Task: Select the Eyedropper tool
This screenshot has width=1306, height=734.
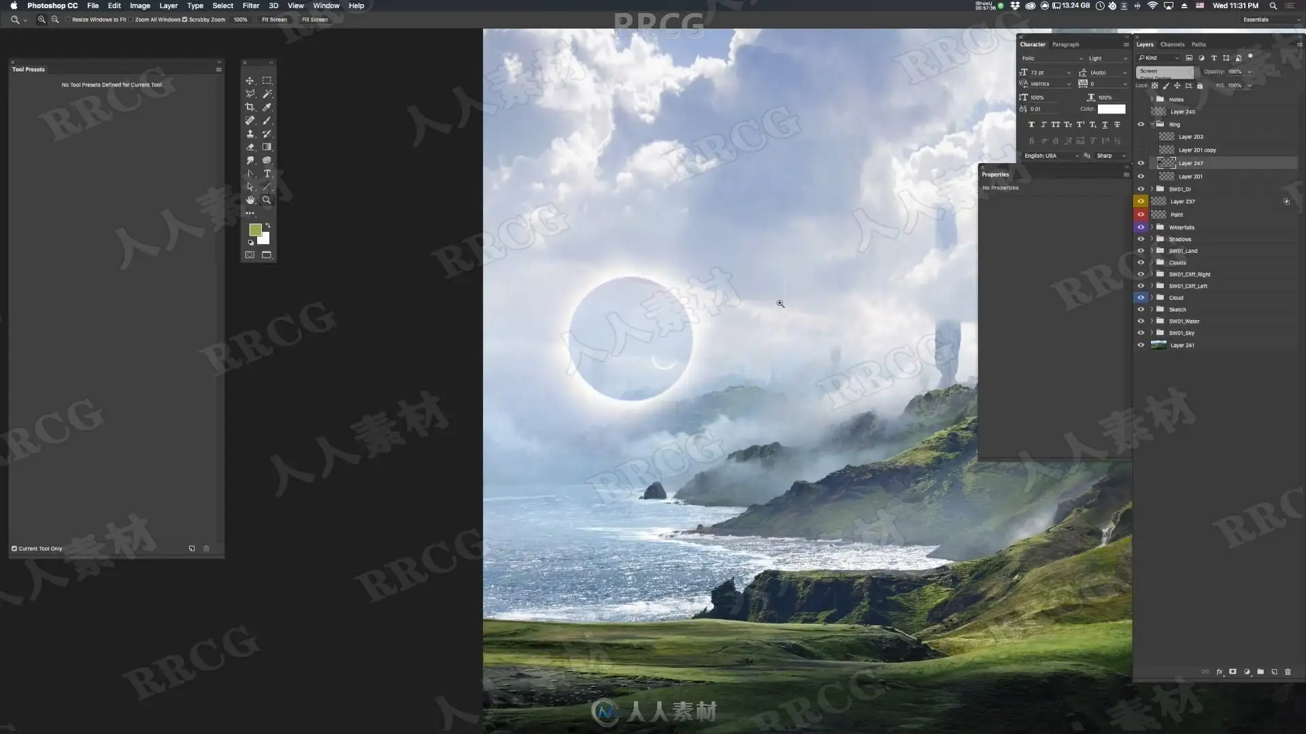Action: pyautogui.click(x=267, y=107)
